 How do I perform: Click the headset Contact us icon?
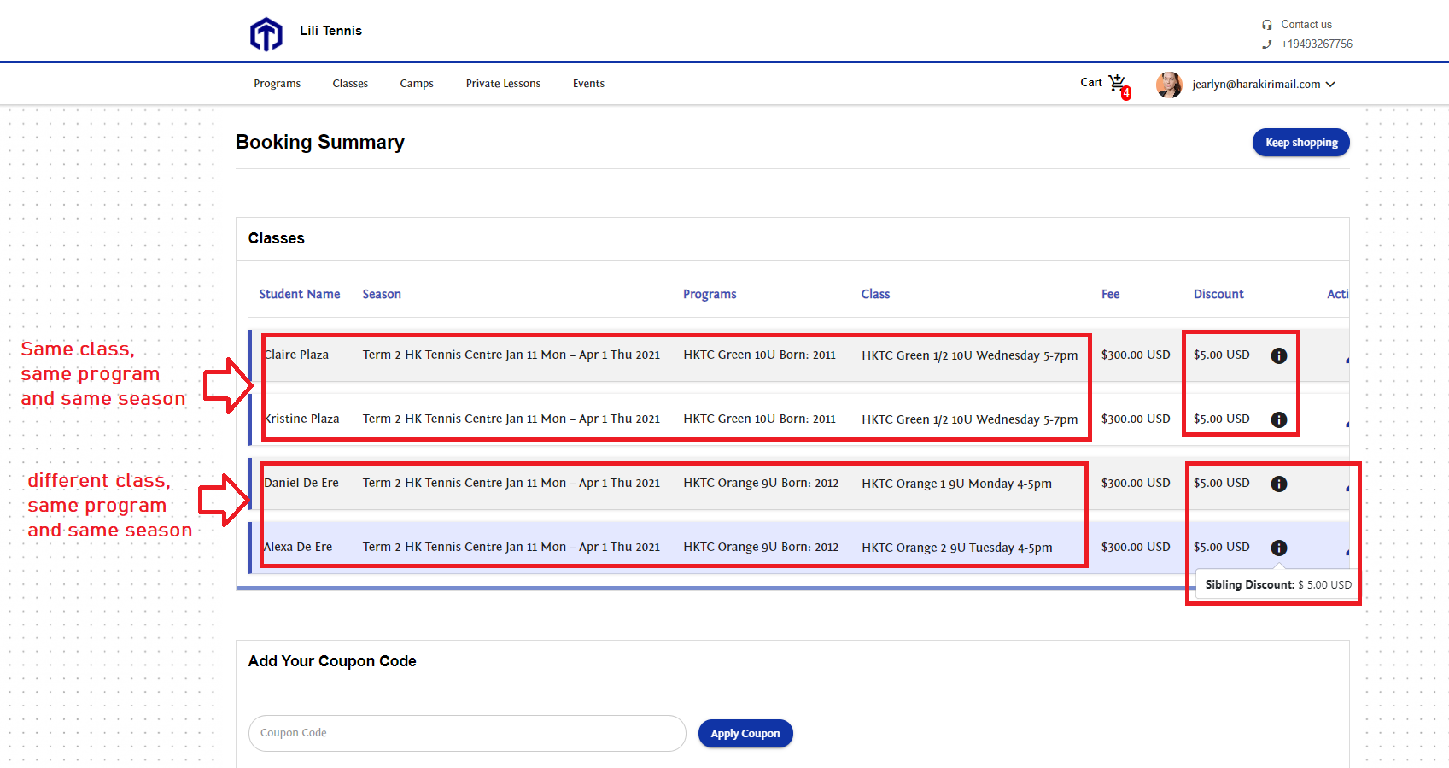click(x=1267, y=25)
